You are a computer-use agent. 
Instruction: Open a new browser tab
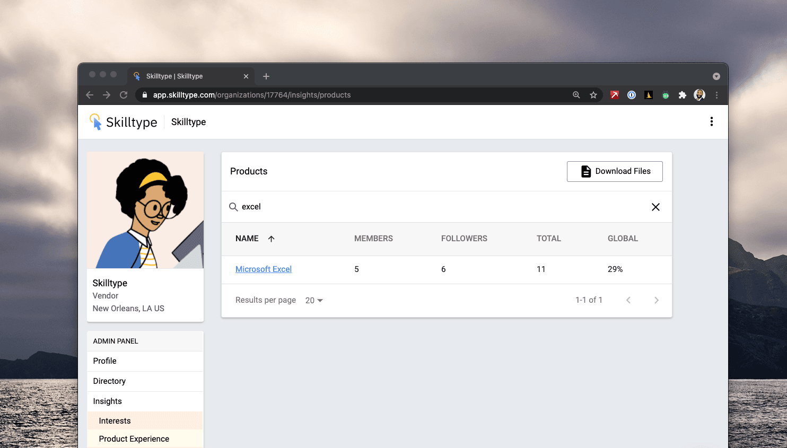pos(266,76)
